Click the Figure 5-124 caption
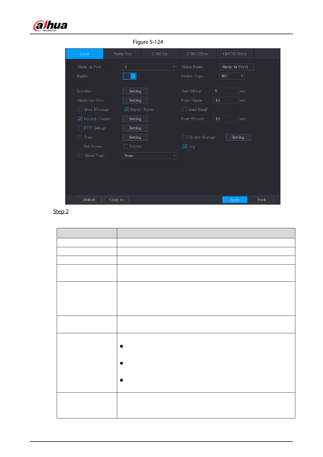 click(148, 42)
